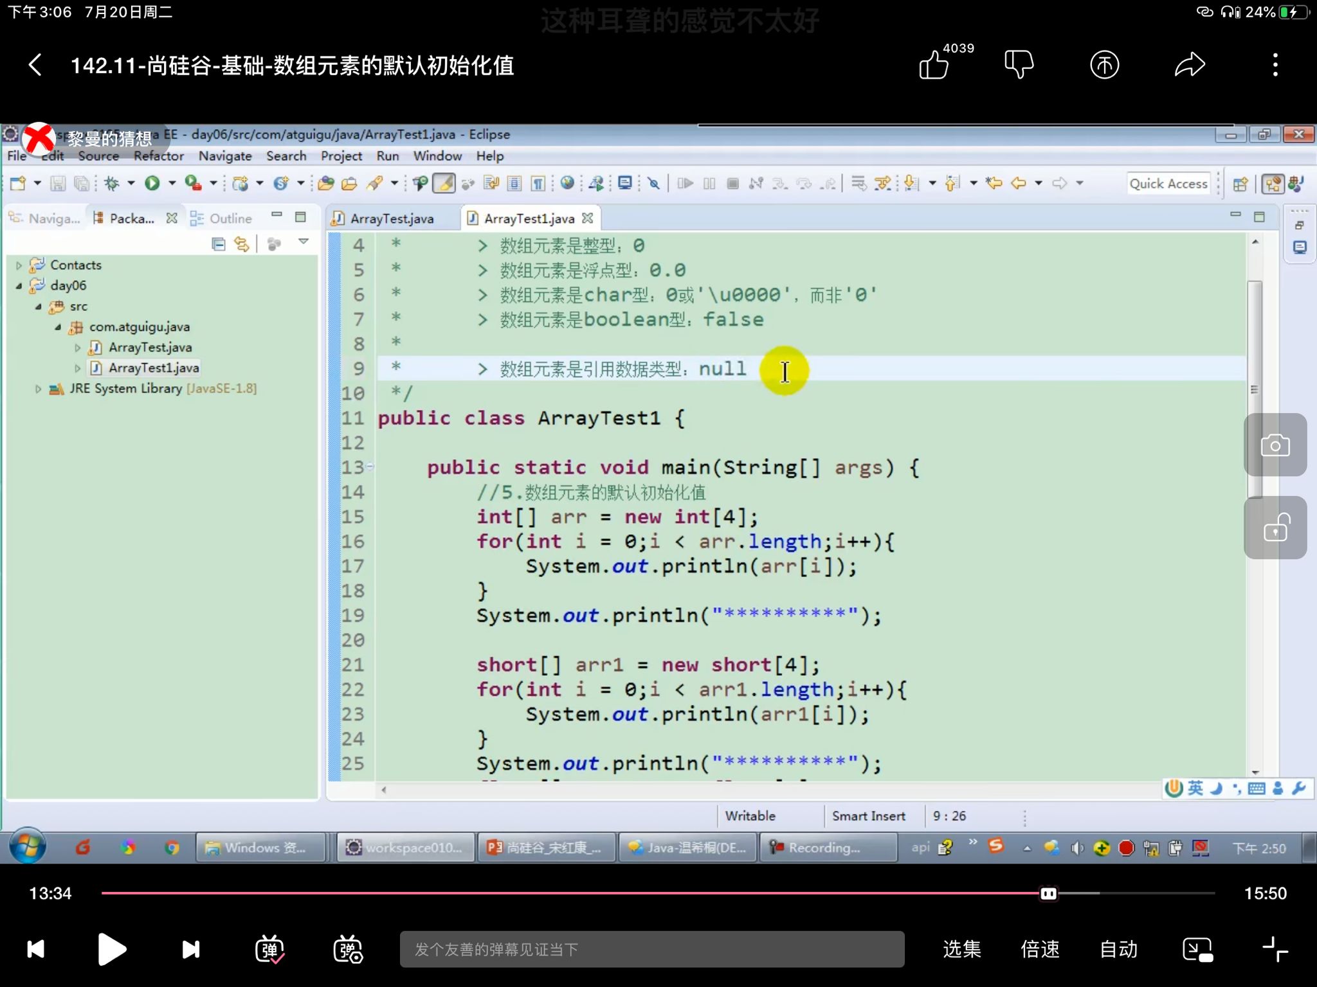1317x987 pixels.
Task: Click the Quick Access search field icon
Action: (x=1168, y=184)
